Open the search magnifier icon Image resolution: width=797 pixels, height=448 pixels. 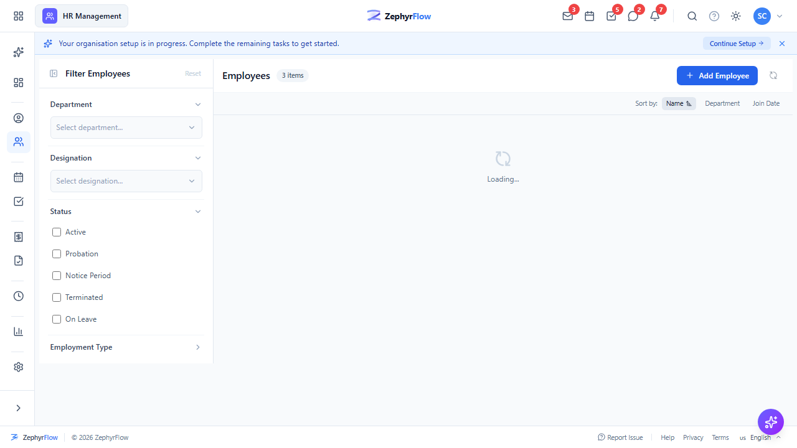coord(692,16)
